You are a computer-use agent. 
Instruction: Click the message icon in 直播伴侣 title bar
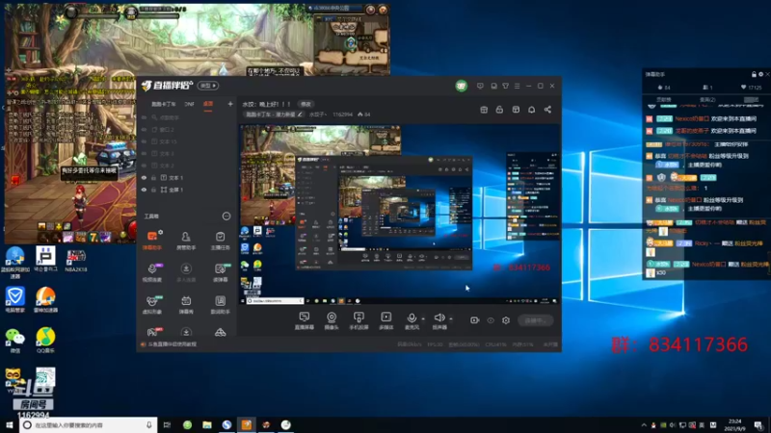480,86
